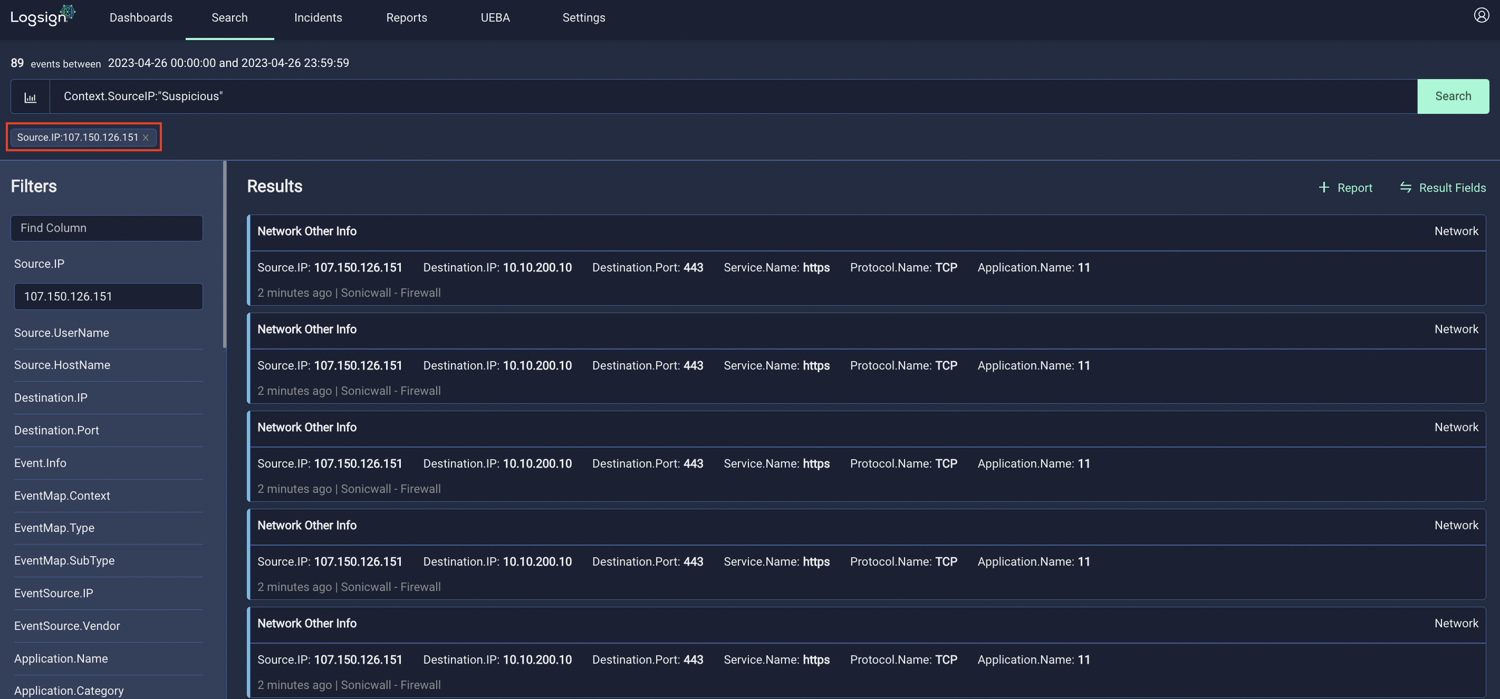Expand the Source.IP filter
This screenshot has width=1500, height=699.
click(x=39, y=264)
